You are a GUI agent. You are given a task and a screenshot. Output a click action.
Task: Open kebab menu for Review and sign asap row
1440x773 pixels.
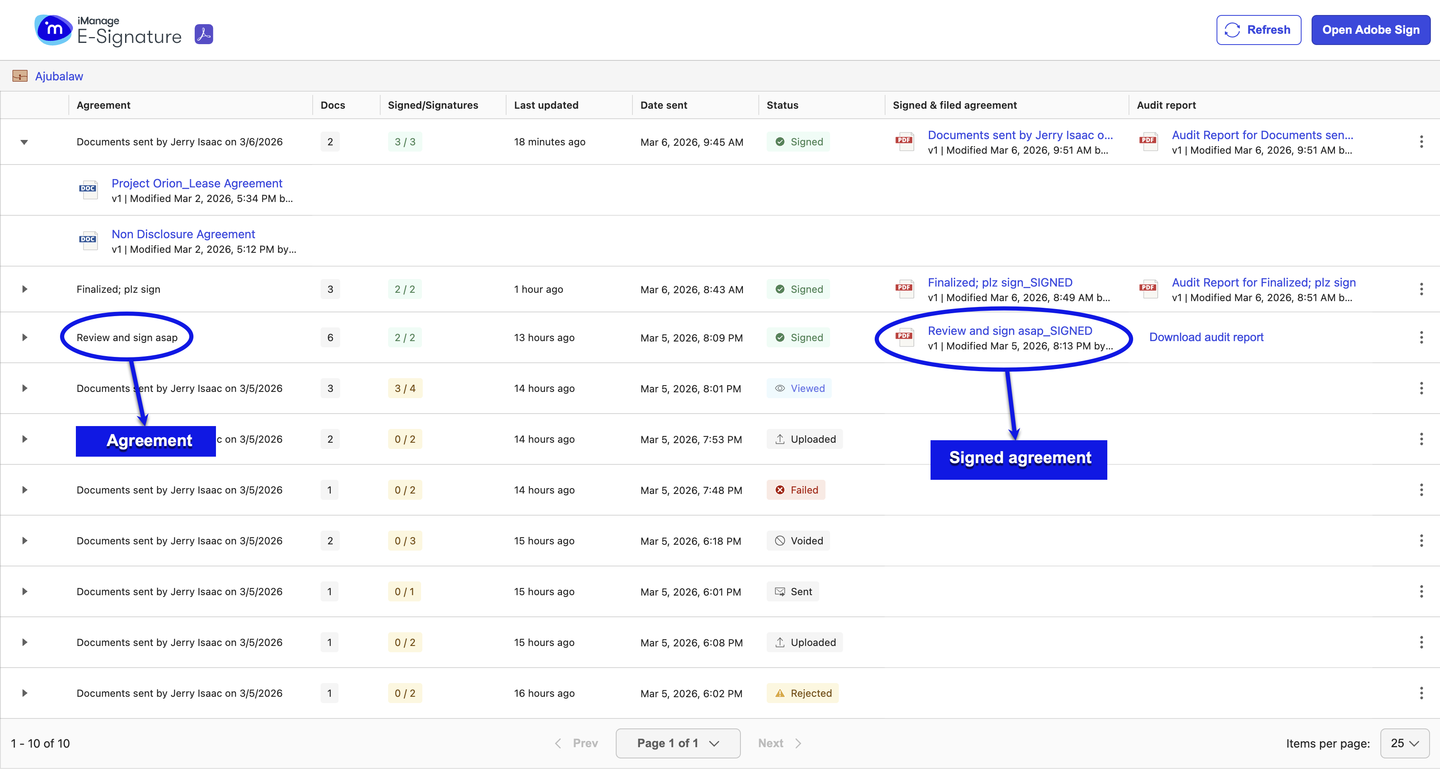1421,337
